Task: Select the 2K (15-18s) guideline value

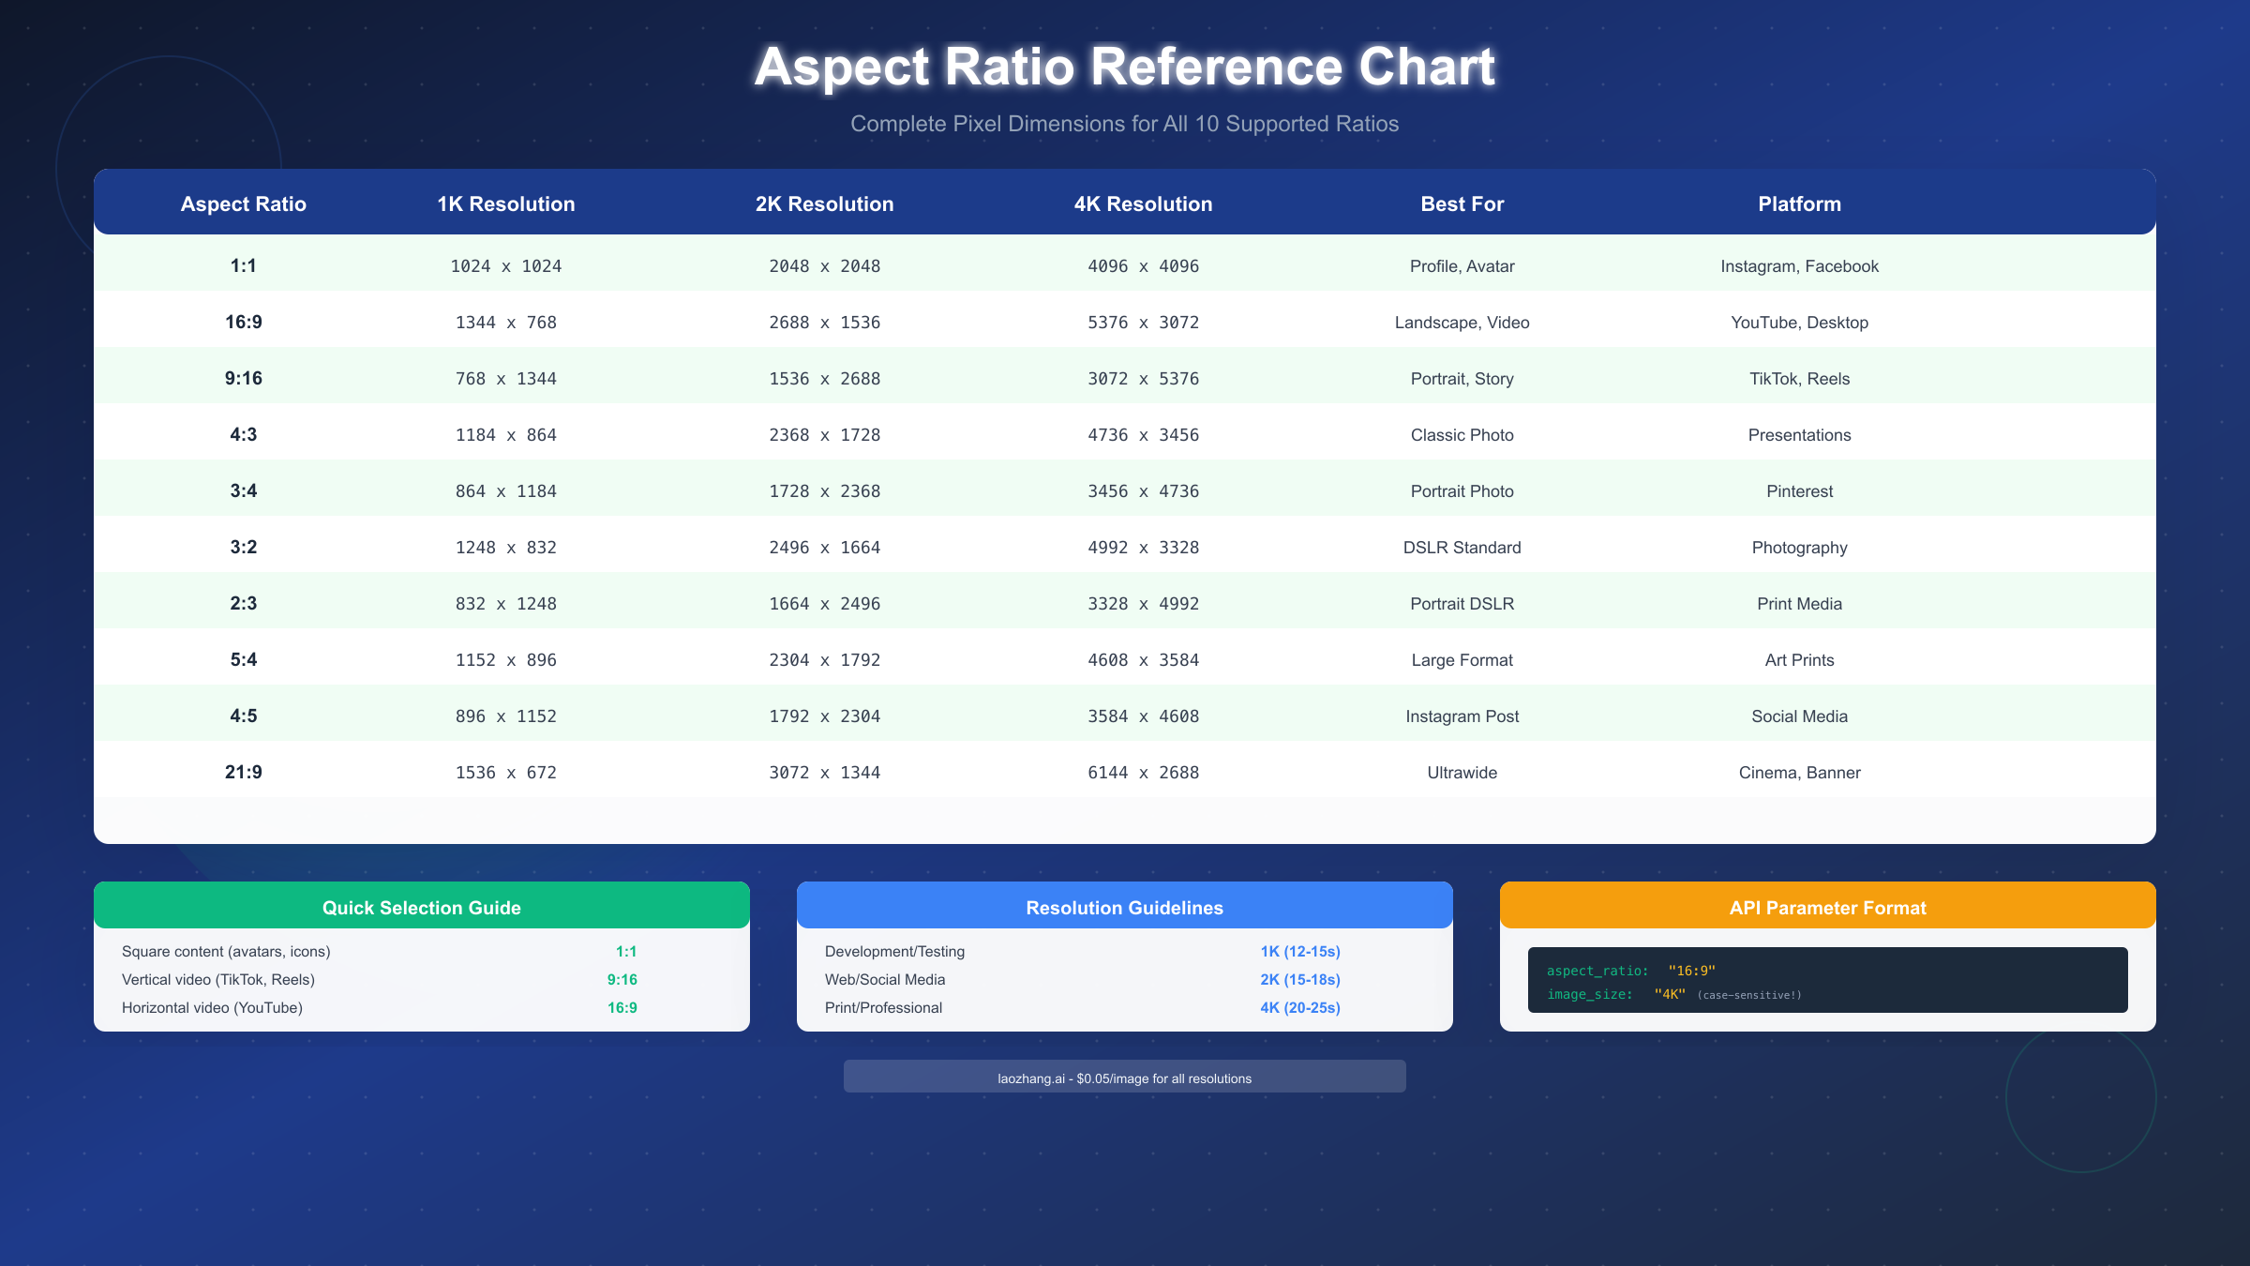Action: (x=1301, y=979)
